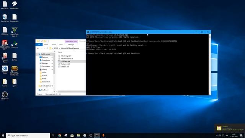
Task: Open Microsoft Store from the taskbar
Action: (x=72, y=135)
